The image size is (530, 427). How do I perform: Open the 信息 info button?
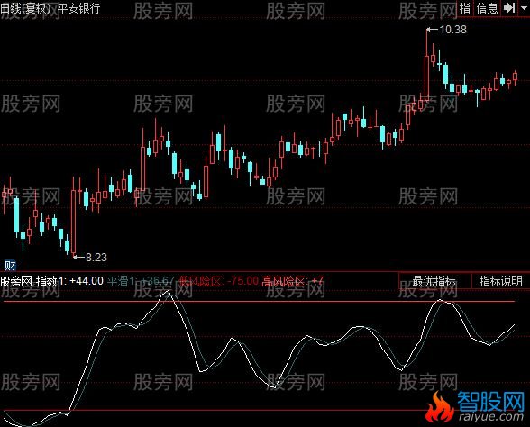pos(487,8)
